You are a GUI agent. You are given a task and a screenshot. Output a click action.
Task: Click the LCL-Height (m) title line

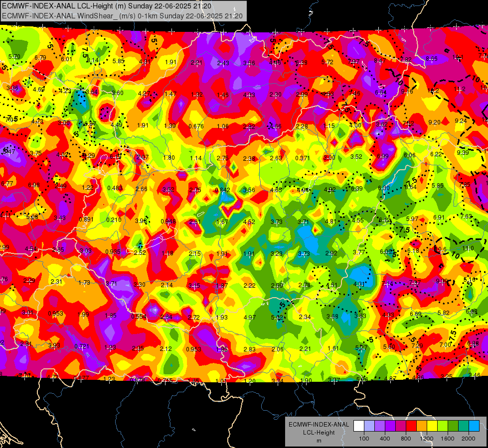click(x=107, y=6)
